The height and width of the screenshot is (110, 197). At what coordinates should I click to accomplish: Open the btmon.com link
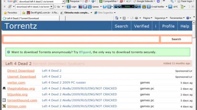coord(17,106)
